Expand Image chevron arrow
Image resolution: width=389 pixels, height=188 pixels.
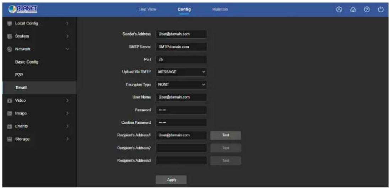[67, 113]
